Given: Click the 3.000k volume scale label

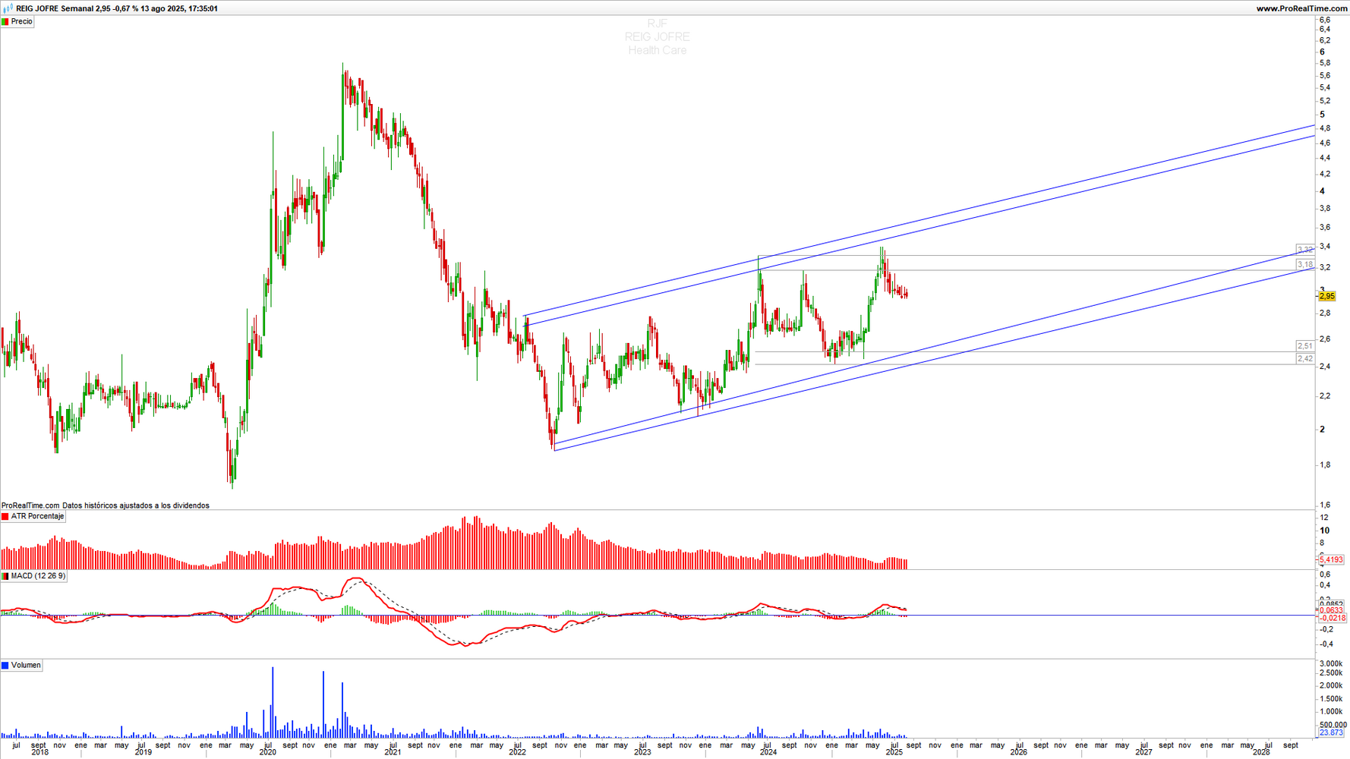Looking at the screenshot, I should click(x=1331, y=664).
